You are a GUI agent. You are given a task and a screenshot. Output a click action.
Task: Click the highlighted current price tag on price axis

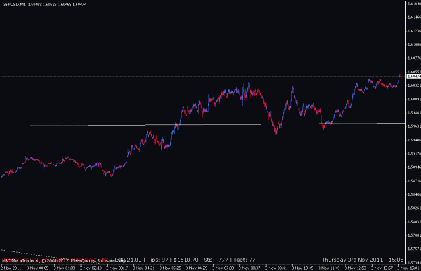[414, 77]
